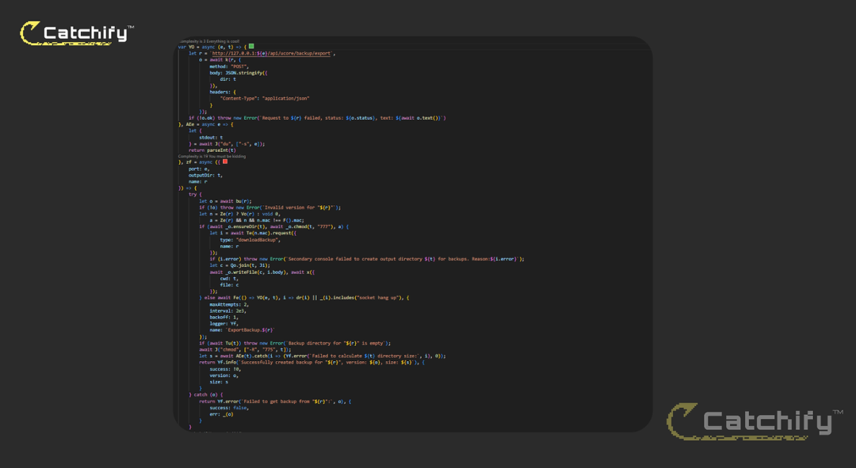Click the 'success: !0,' line
The height and width of the screenshot is (468, 856).
(225, 369)
